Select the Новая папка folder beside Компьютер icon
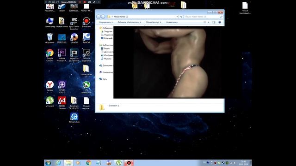This screenshot has width=296, height=166. (x=62, y=23)
